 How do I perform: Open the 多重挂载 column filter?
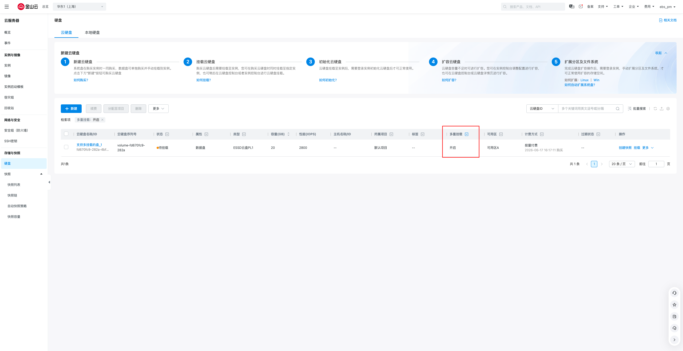(x=467, y=134)
